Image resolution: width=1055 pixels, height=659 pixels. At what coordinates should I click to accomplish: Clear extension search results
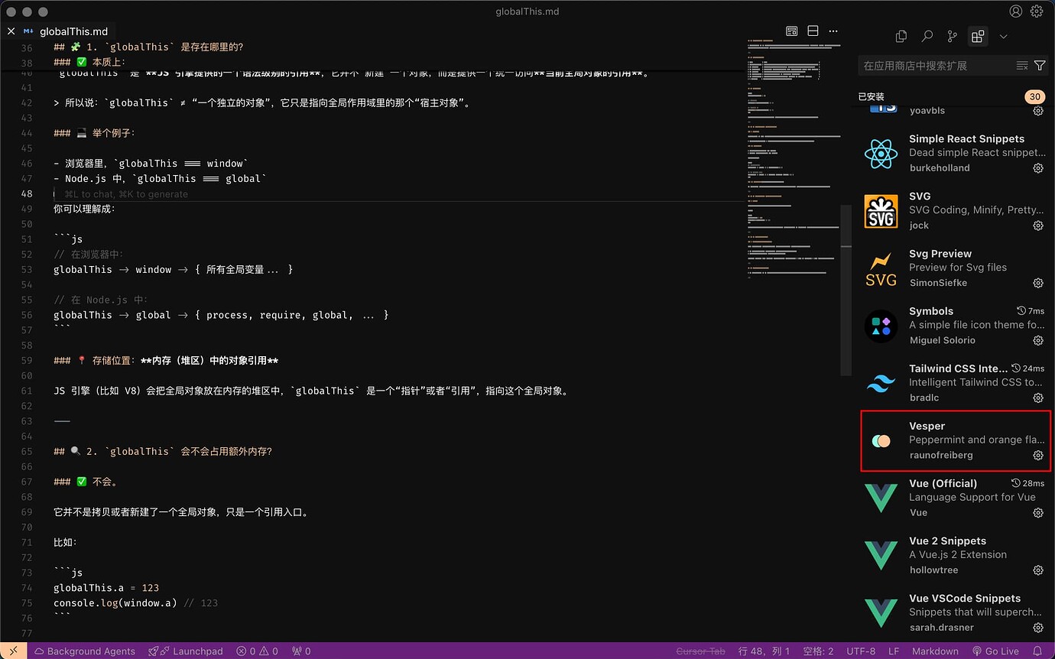(1022, 66)
